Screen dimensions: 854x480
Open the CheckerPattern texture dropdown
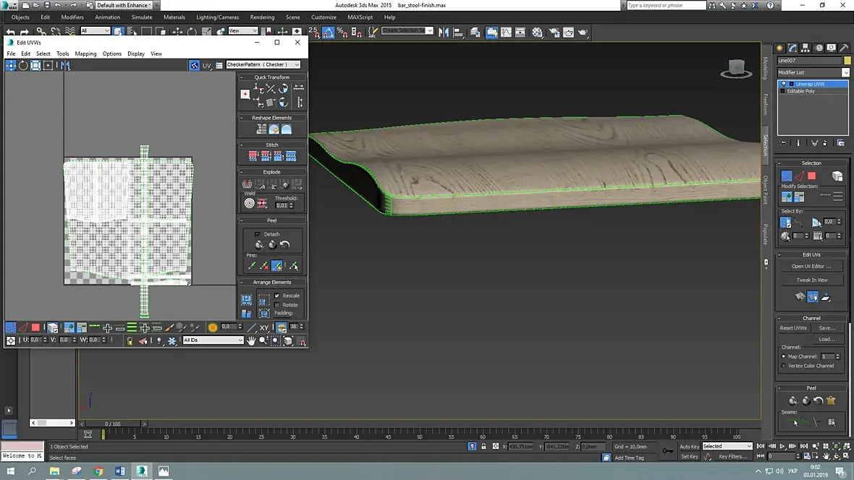[x=263, y=65]
